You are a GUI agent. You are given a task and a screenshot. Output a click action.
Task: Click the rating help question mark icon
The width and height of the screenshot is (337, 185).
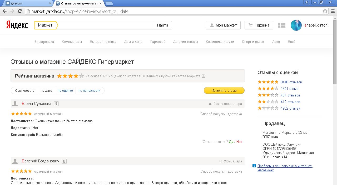(x=203, y=76)
